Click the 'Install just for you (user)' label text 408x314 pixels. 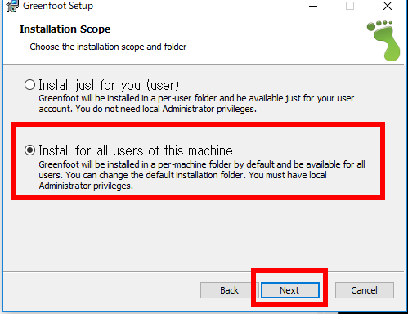(x=109, y=85)
